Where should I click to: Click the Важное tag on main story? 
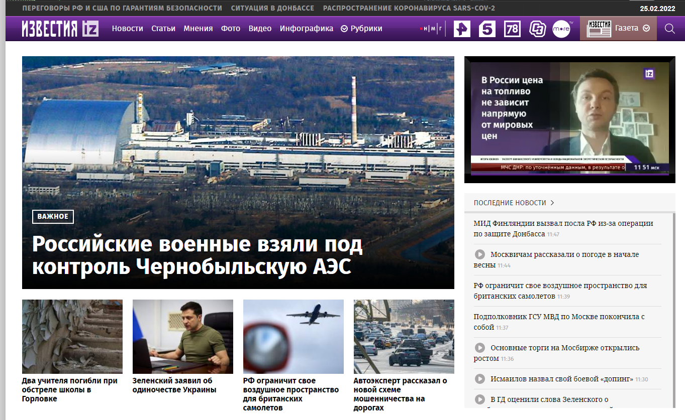pos(53,216)
